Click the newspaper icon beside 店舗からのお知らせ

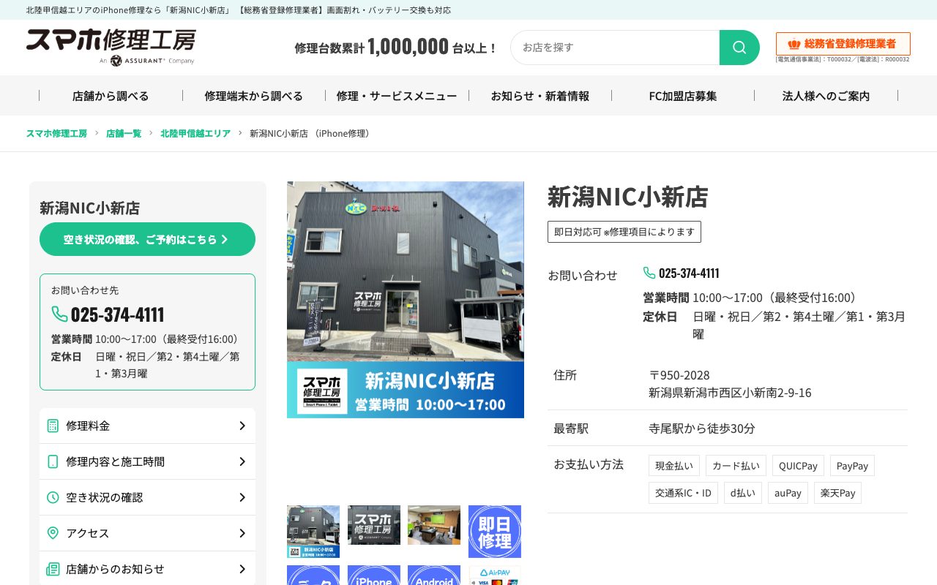pos(53,569)
